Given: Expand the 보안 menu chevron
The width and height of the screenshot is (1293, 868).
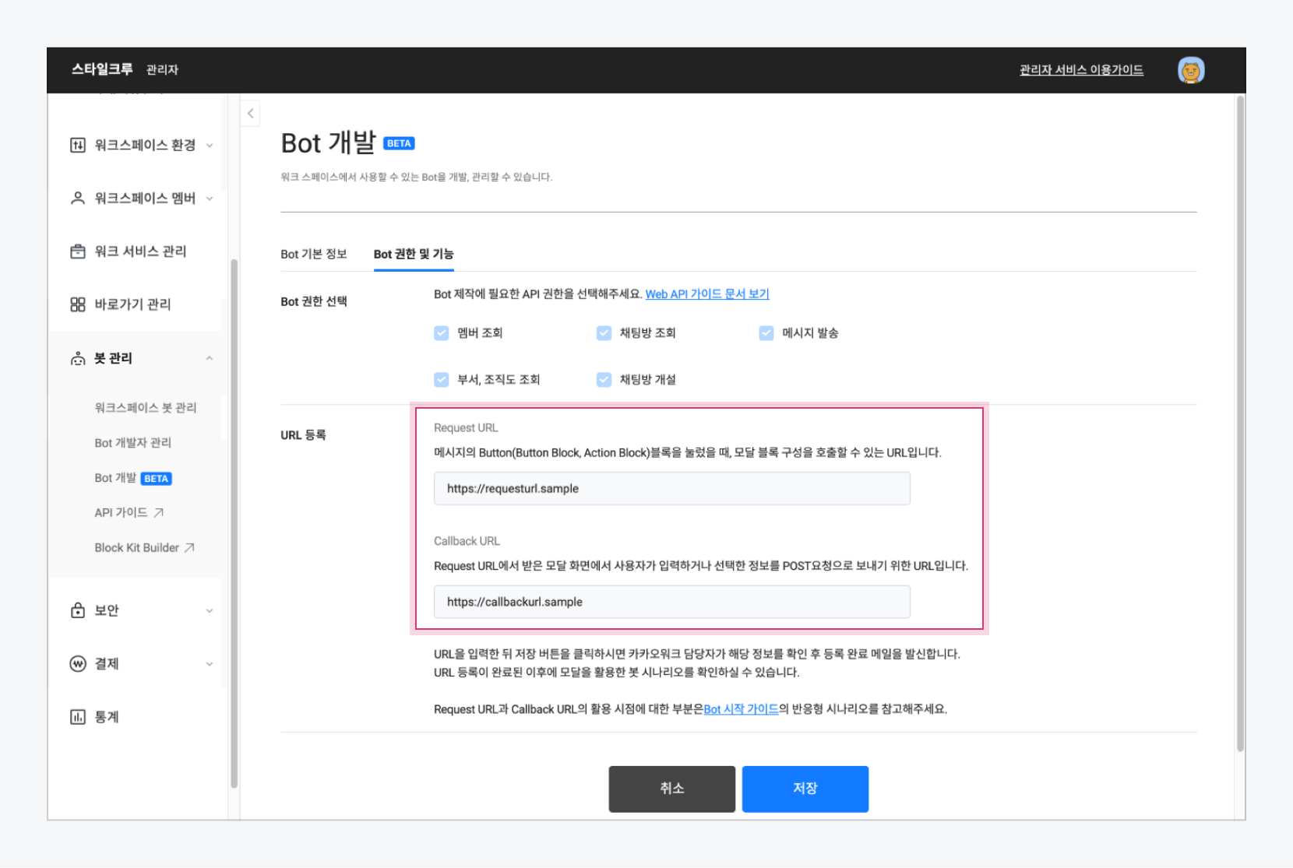Looking at the screenshot, I should pyautogui.click(x=210, y=611).
